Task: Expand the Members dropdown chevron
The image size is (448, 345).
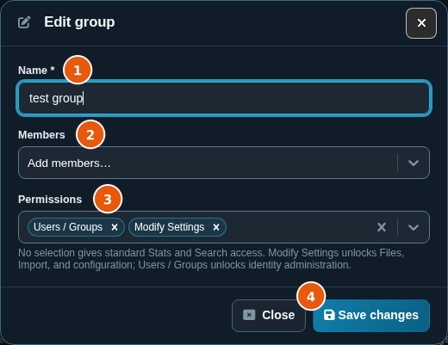Action: (x=414, y=163)
